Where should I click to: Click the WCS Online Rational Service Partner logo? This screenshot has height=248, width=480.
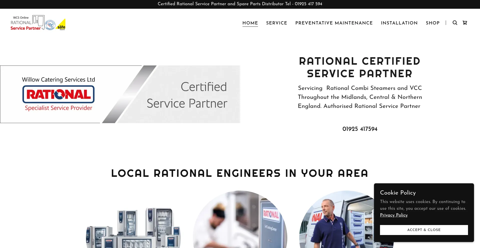(x=38, y=23)
